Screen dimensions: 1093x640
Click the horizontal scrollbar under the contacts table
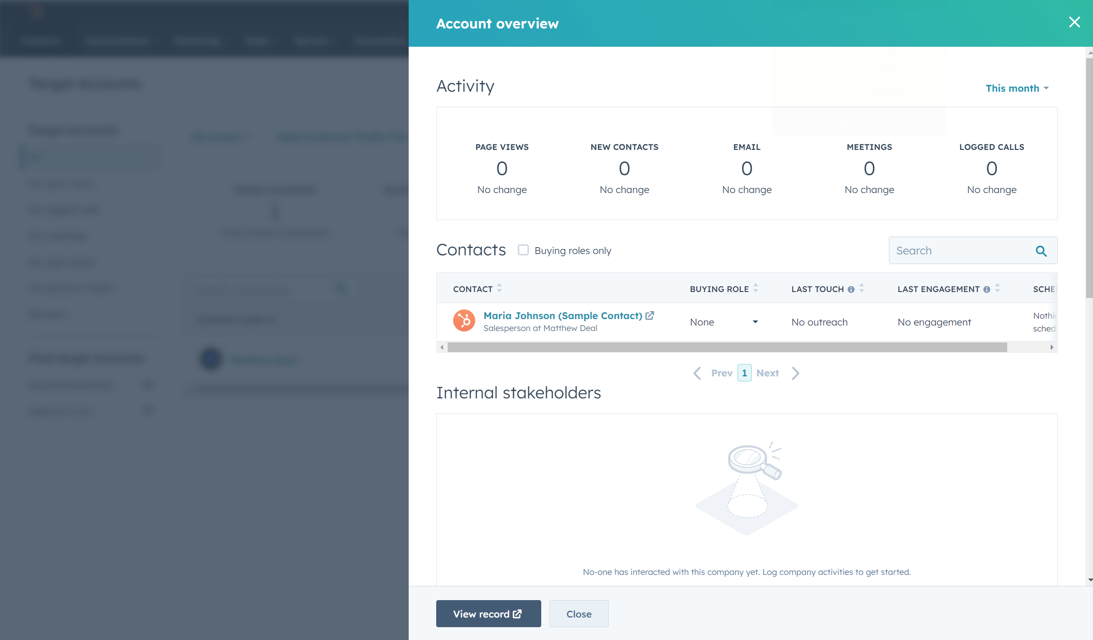pyautogui.click(x=725, y=347)
